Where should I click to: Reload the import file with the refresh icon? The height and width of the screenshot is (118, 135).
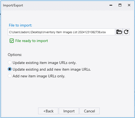tap(126, 32)
